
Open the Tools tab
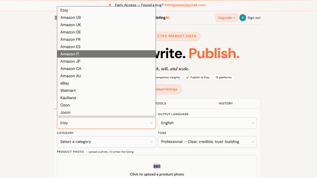[161, 103]
